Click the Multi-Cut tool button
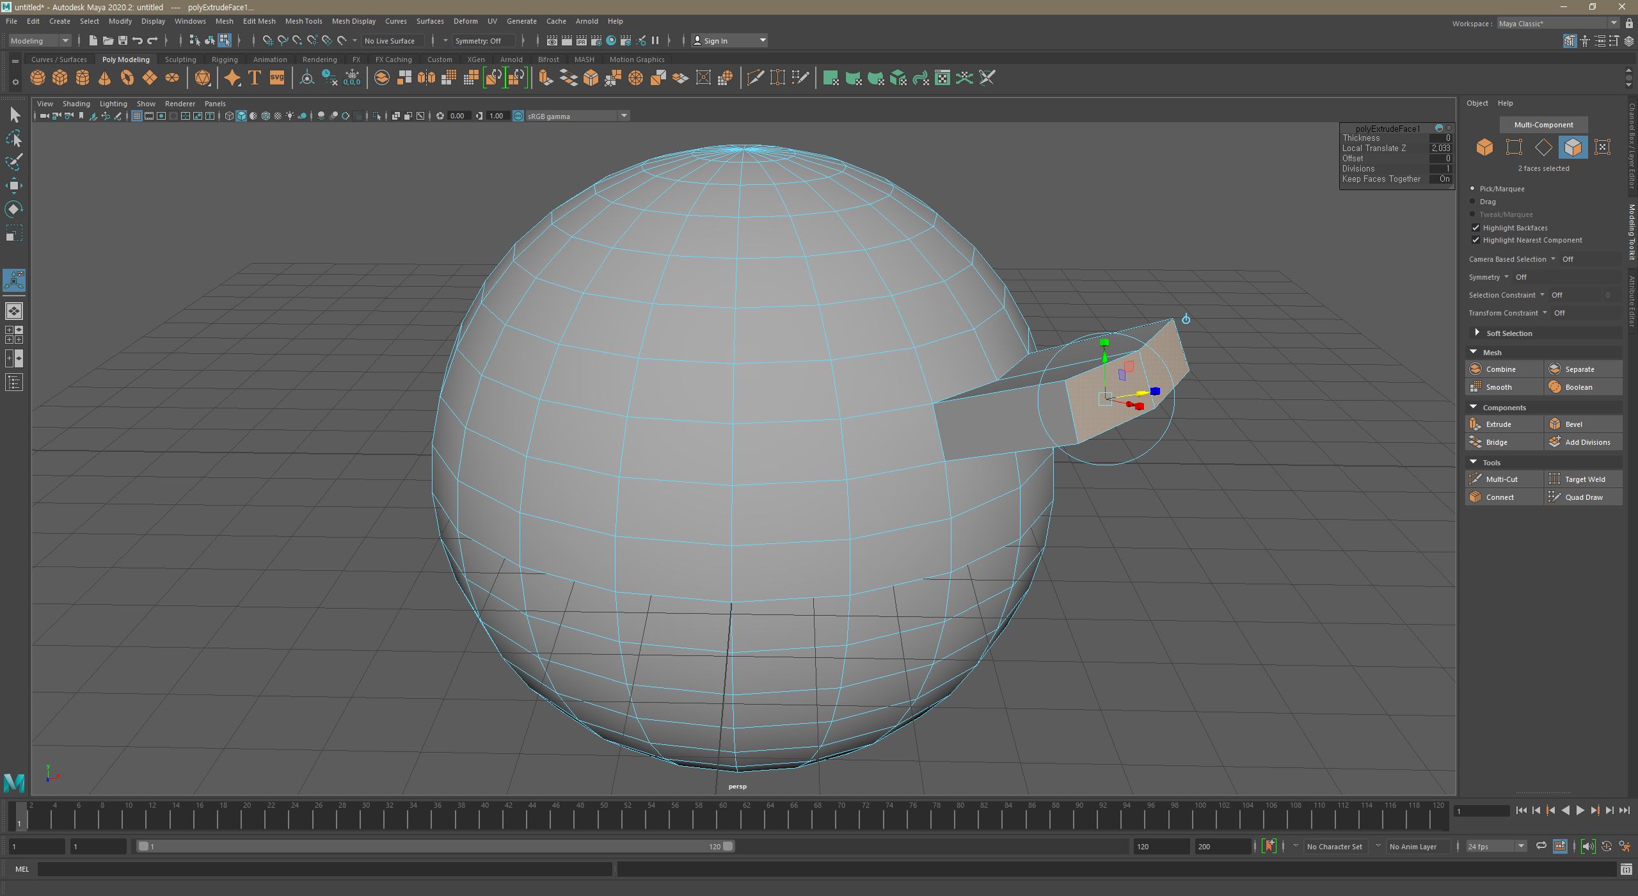Image resolution: width=1638 pixels, height=896 pixels. (x=1504, y=479)
